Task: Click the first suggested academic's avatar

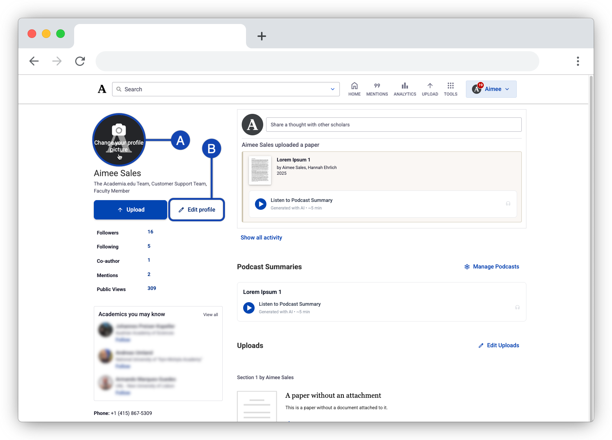Action: point(106,330)
